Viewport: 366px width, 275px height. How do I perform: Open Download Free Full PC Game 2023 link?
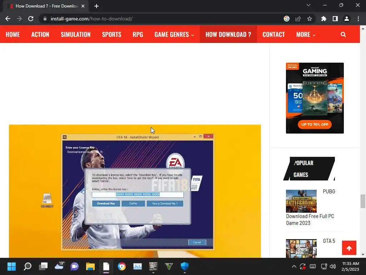click(310, 219)
